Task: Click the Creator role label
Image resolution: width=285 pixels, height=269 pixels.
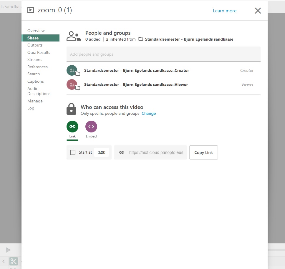Action: point(247,70)
